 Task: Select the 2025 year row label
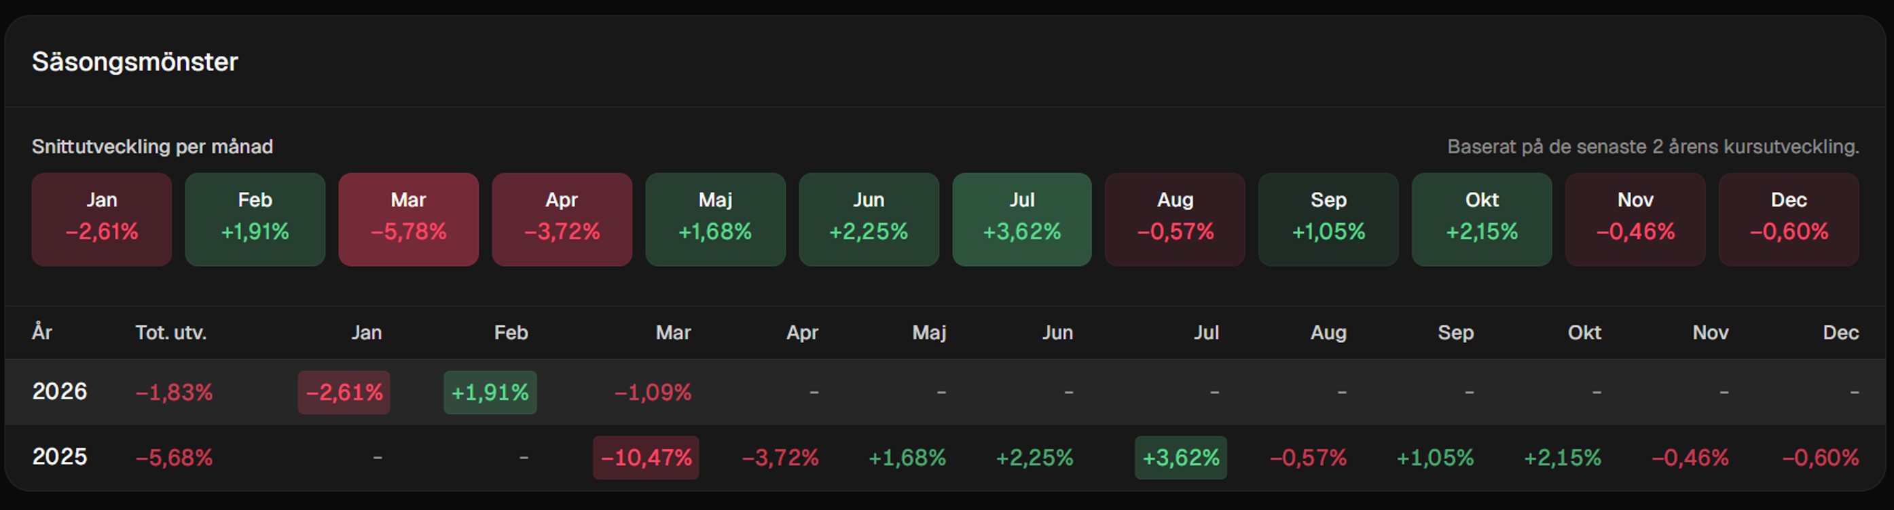click(x=60, y=457)
